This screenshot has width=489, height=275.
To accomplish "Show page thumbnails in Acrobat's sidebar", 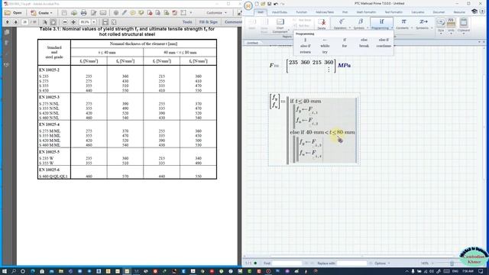I will [x=7, y=32].
